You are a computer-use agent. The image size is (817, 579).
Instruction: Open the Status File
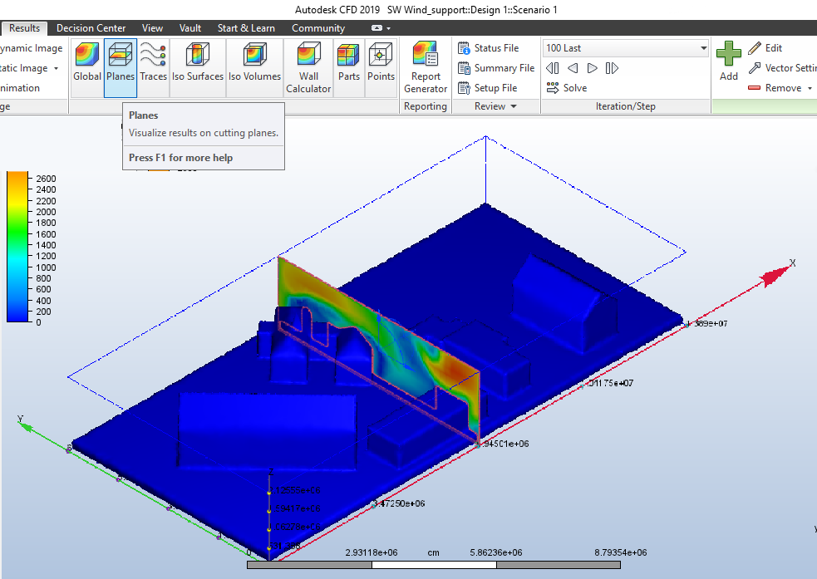point(496,48)
